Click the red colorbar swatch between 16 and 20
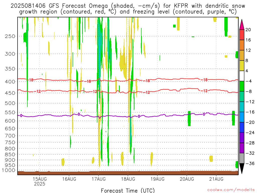The image size is (257, 193). click(242, 35)
